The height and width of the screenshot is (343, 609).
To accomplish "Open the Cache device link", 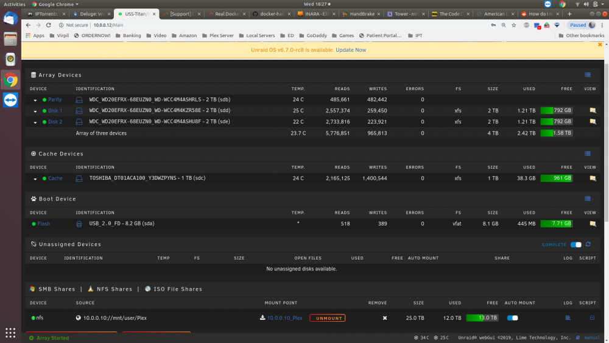I will [x=55, y=179].
